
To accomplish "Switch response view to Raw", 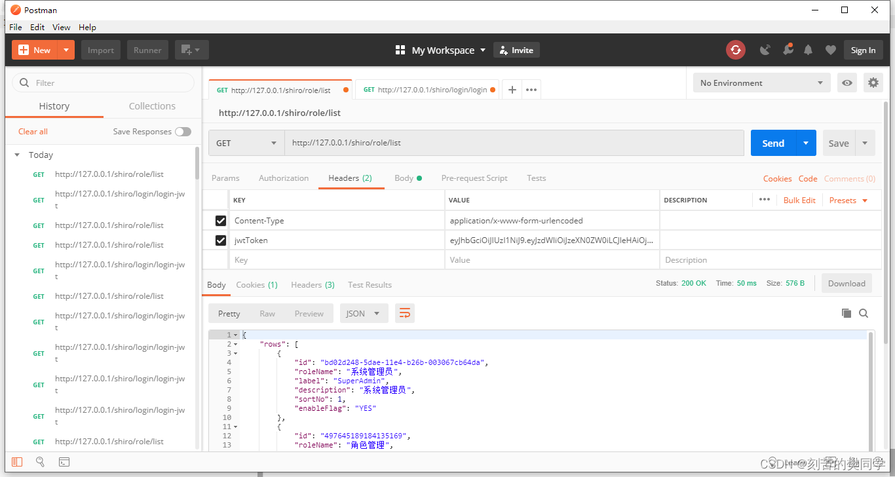I will (x=267, y=313).
